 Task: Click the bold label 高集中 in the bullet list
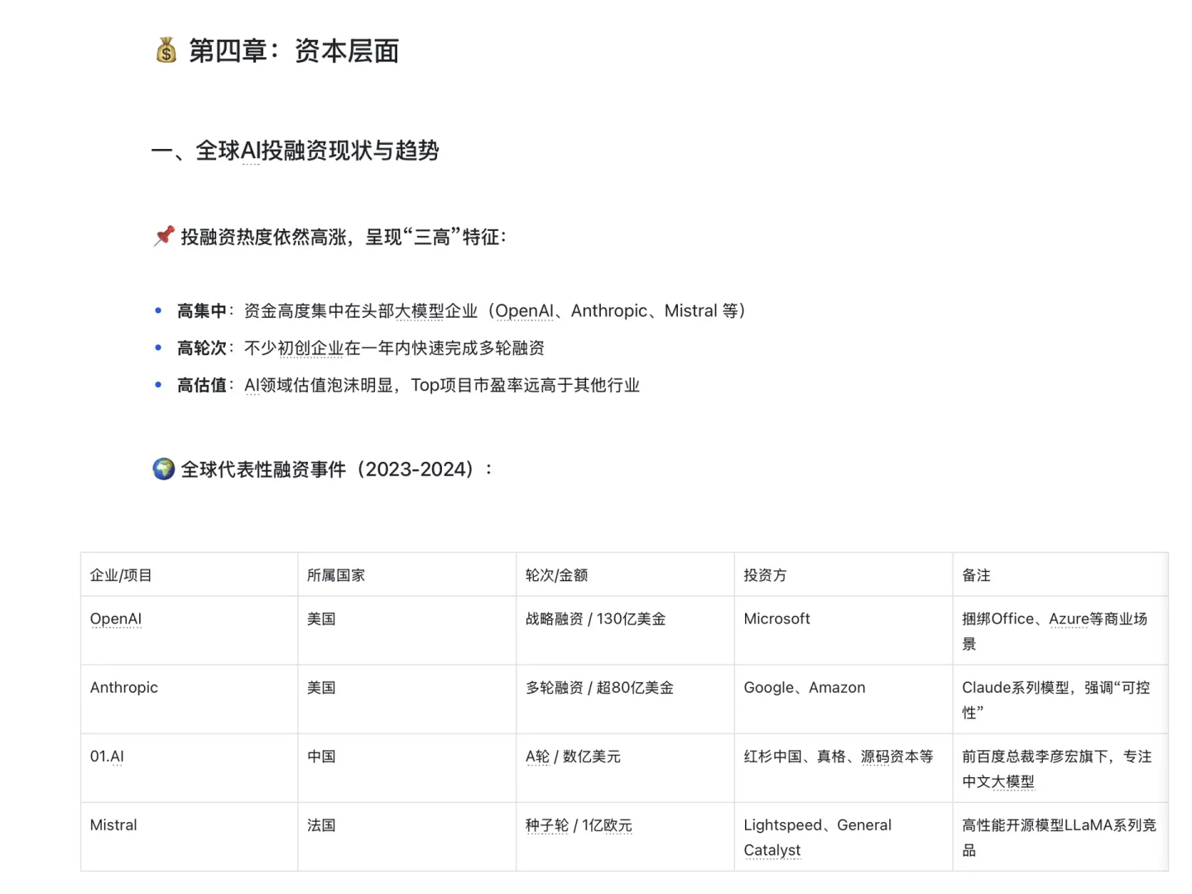pyautogui.click(x=201, y=311)
